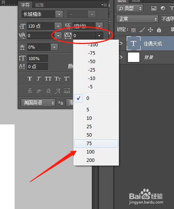Select checked 0 tracking value
The image size is (174, 209).
click(x=96, y=98)
